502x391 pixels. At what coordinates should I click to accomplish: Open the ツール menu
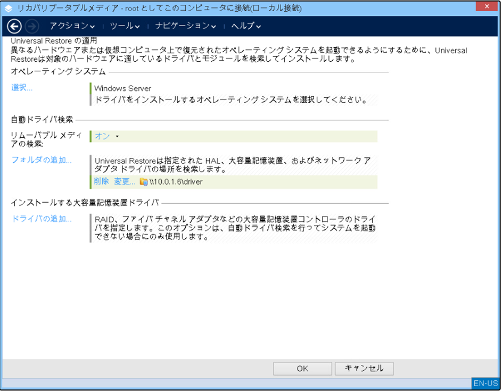pyautogui.click(x=125, y=26)
